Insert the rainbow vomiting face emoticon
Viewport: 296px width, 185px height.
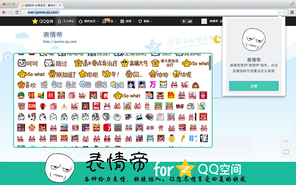pyautogui.click(x=202, y=106)
